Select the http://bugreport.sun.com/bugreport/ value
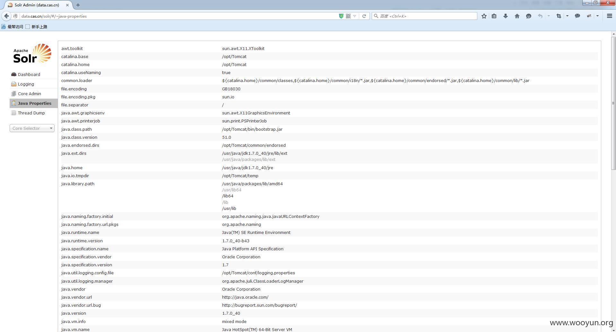 coord(259,305)
